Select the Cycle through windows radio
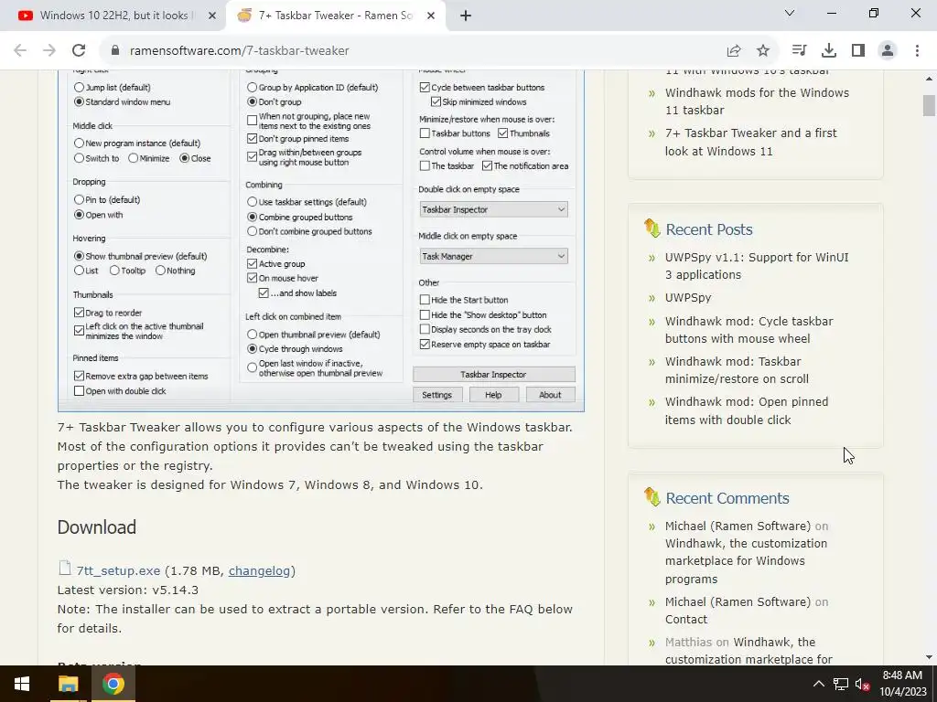Screen dimensions: 937x702 point(252,348)
